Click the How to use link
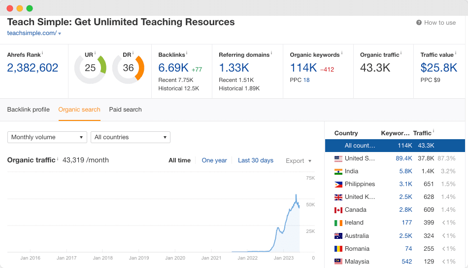The height and width of the screenshot is (268, 468). (440, 23)
